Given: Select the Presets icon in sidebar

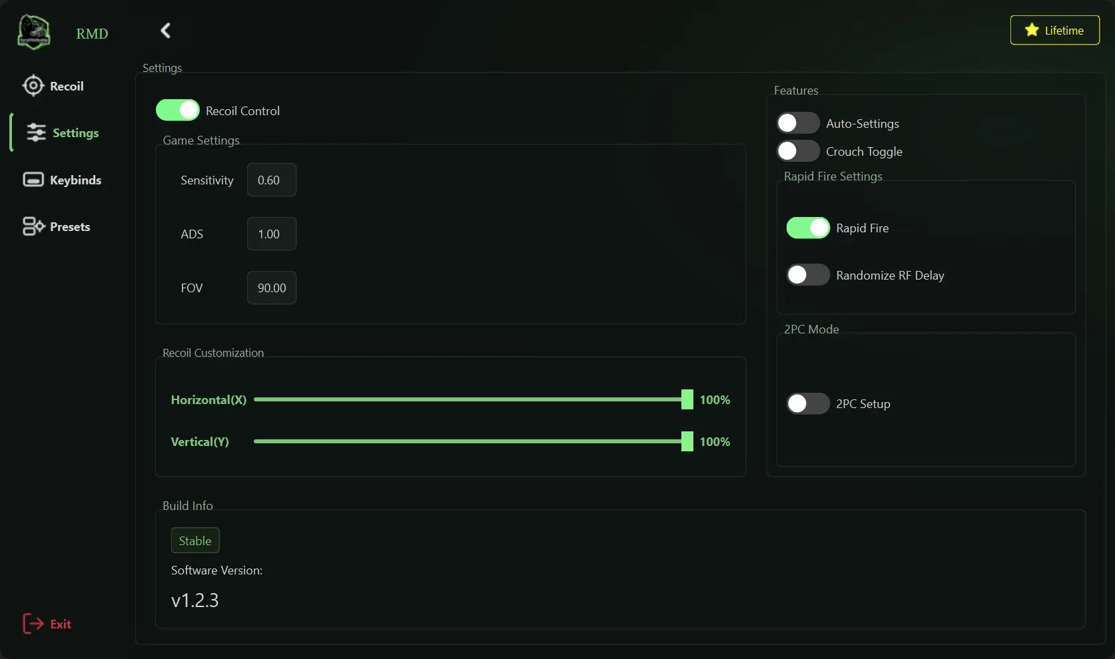Looking at the screenshot, I should (33, 226).
